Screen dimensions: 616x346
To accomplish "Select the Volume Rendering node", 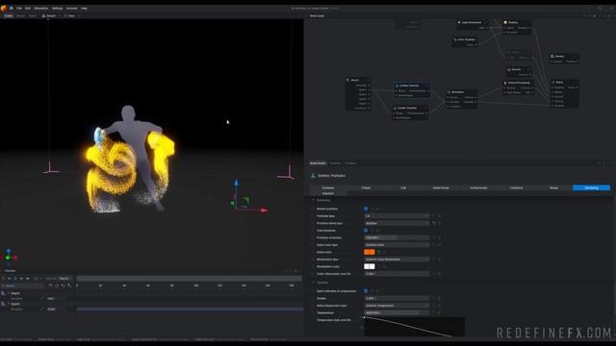I will [x=519, y=87].
